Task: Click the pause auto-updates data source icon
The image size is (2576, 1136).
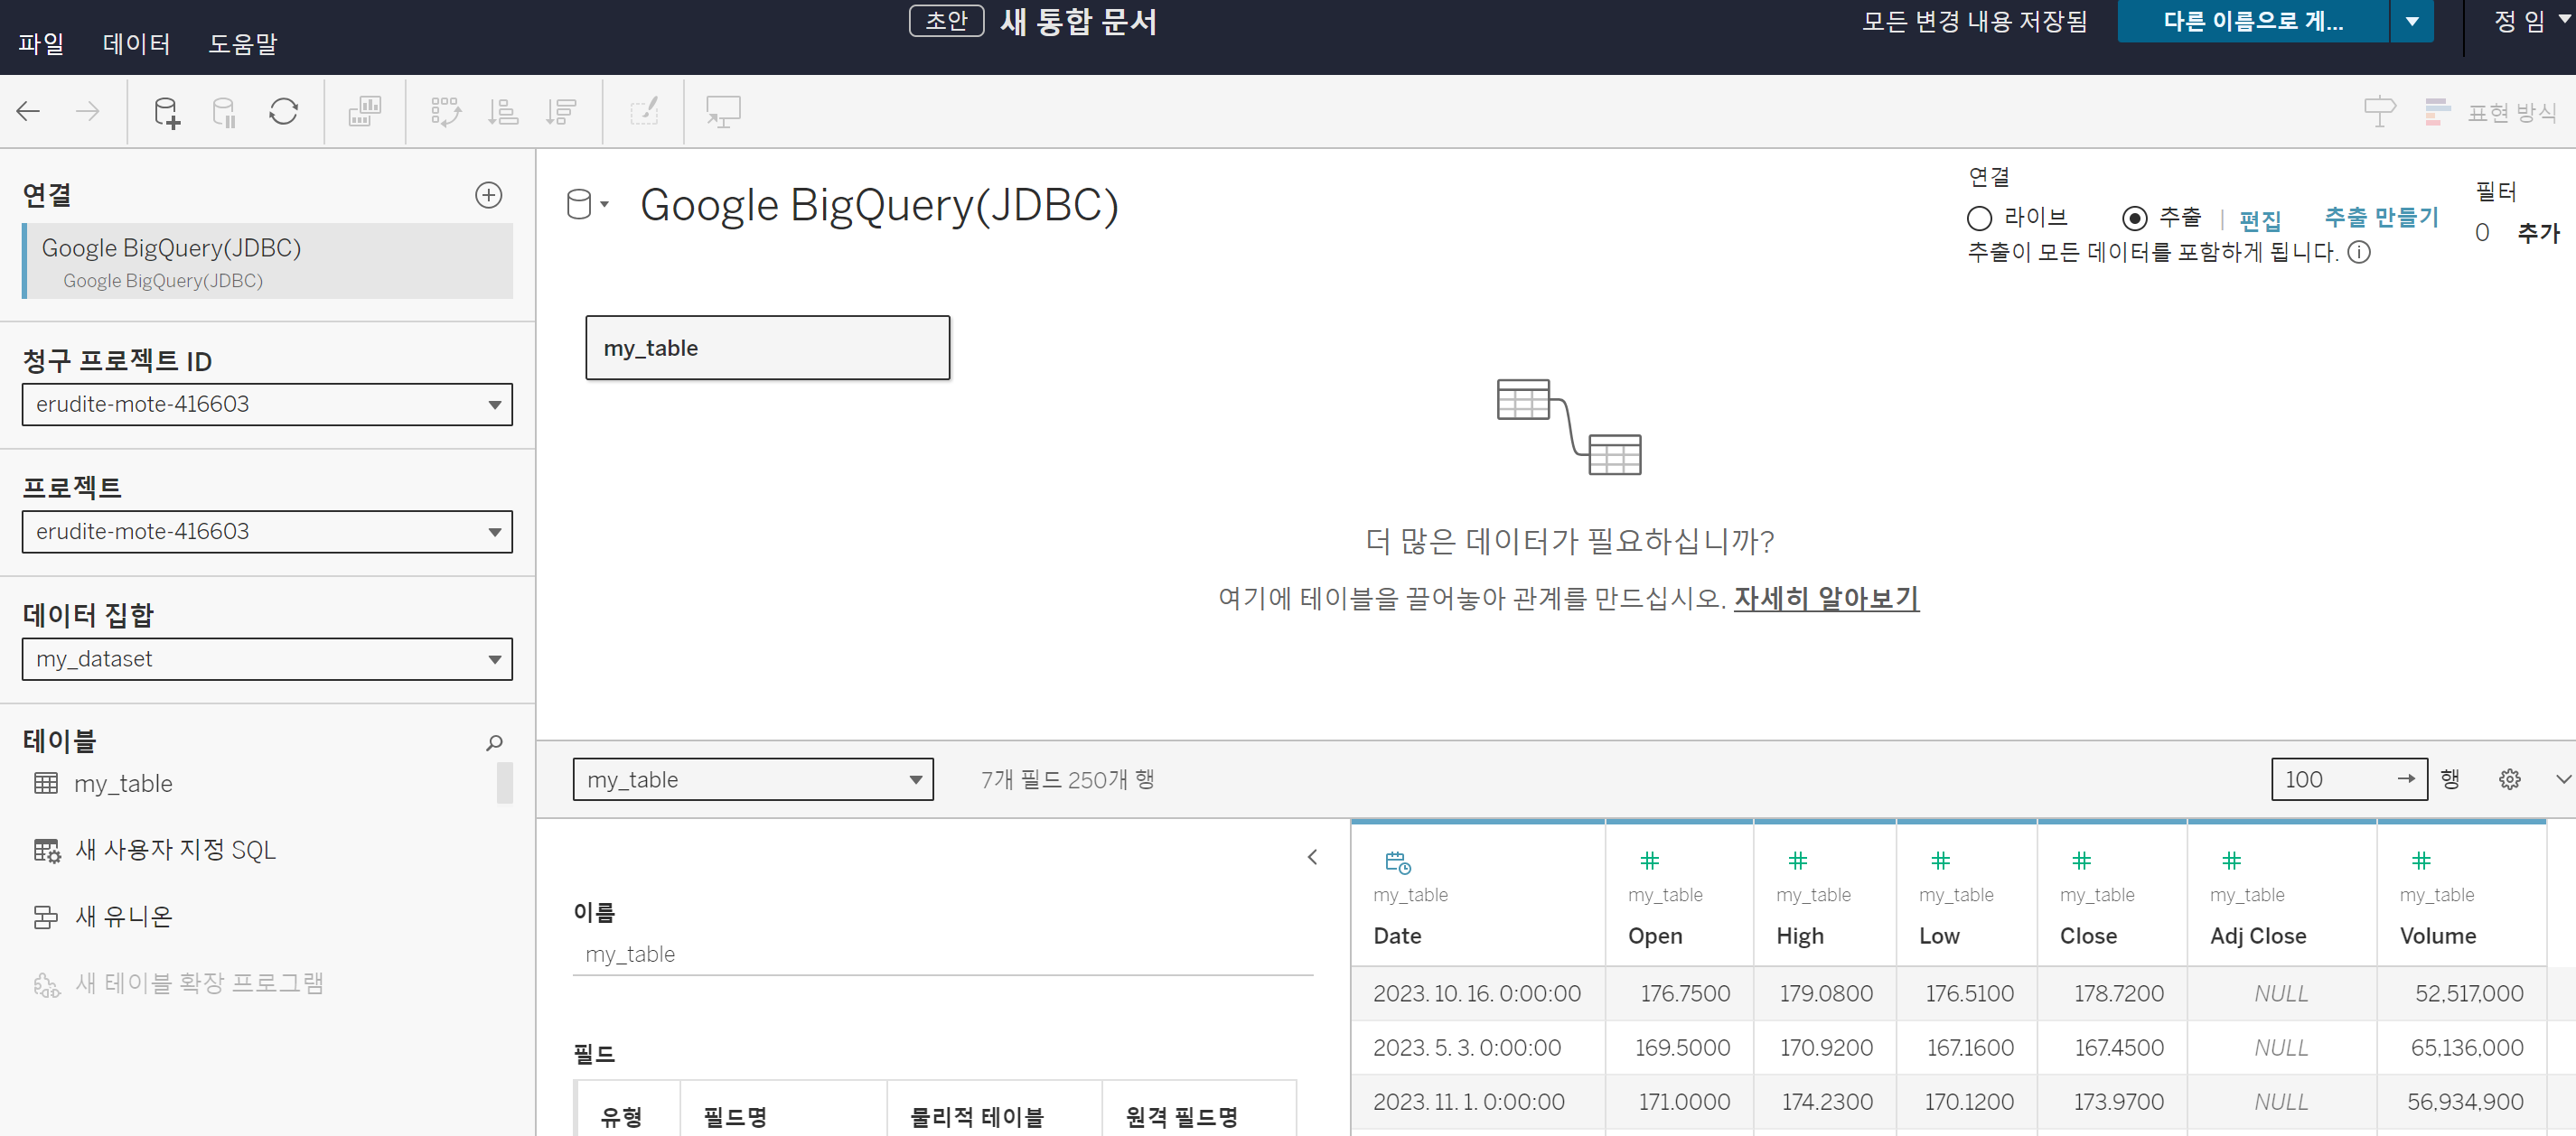Action: [224, 112]
